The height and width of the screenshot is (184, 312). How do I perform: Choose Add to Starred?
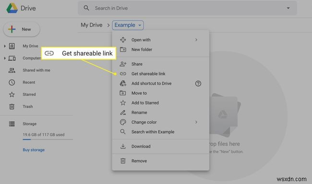click(x=161, y=103)
